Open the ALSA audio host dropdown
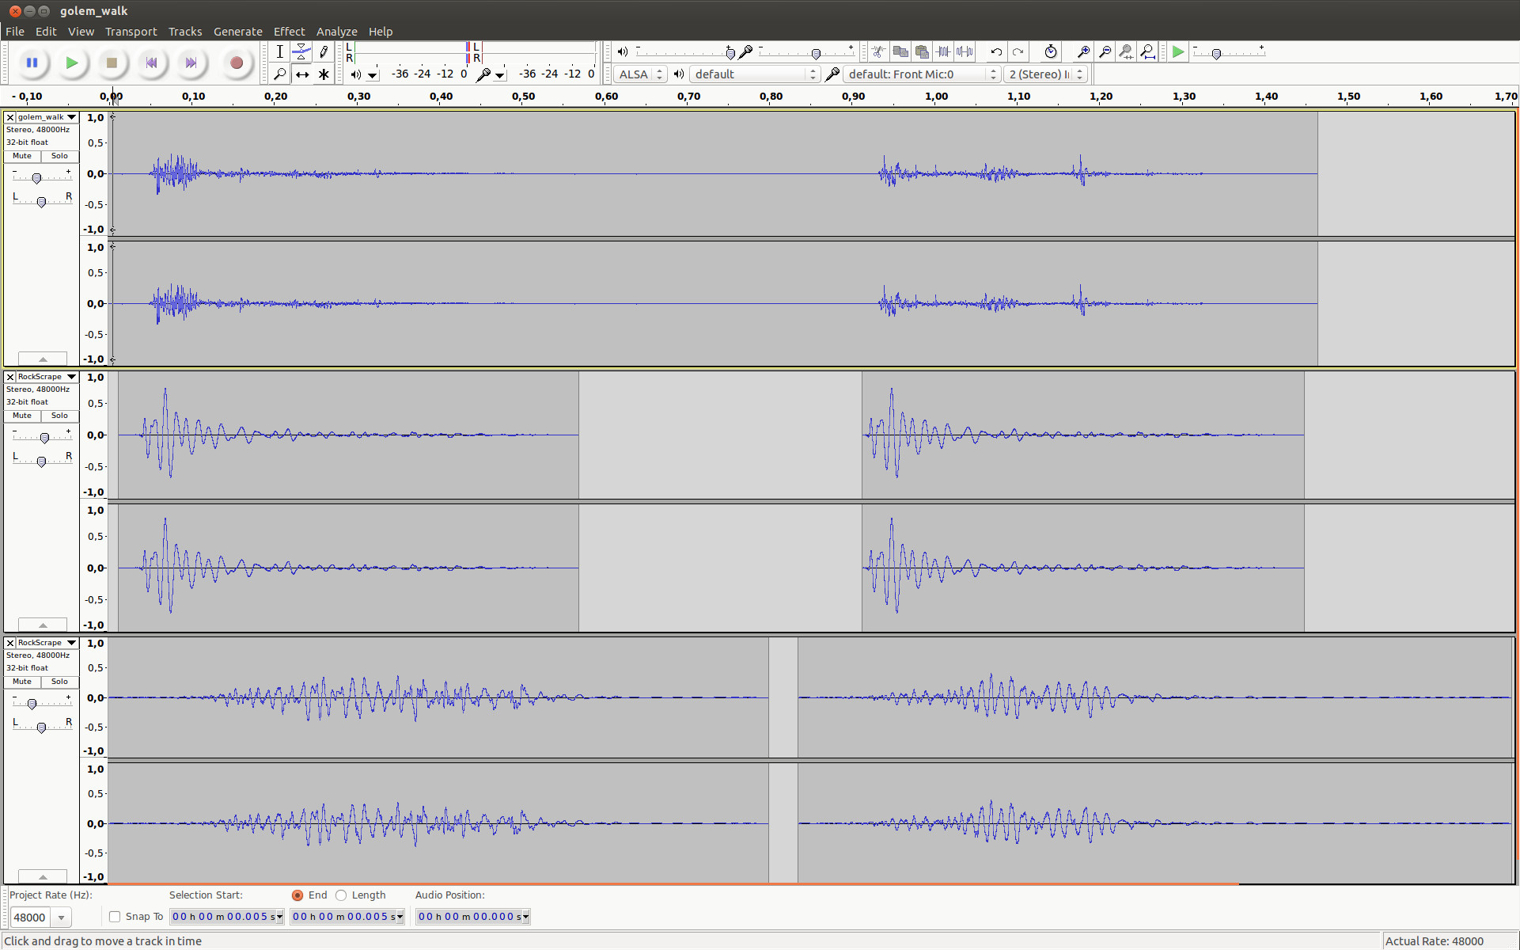1520x950 pixels. [639, 74]
